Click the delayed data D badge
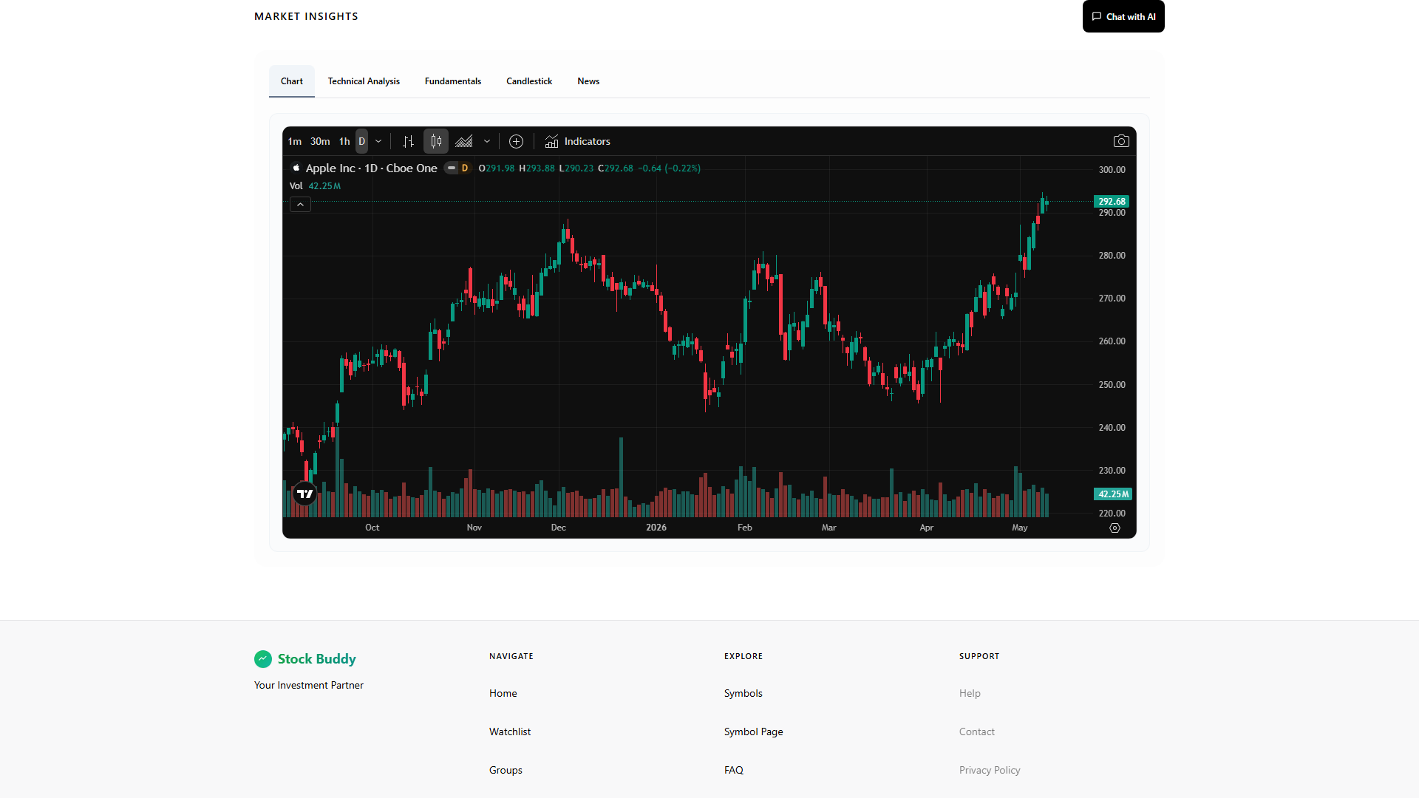Viewport: 1419px width, 798px height. pos(465,168)
